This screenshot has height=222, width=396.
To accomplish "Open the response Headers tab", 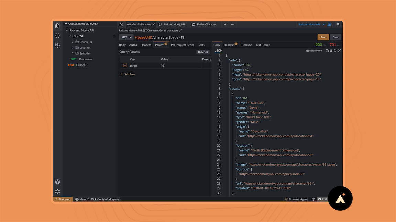I will [x=230, y=45].
